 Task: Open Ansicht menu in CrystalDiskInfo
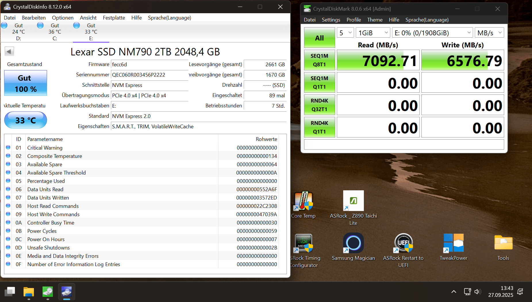pyautogui.click(x=88, y=18)
